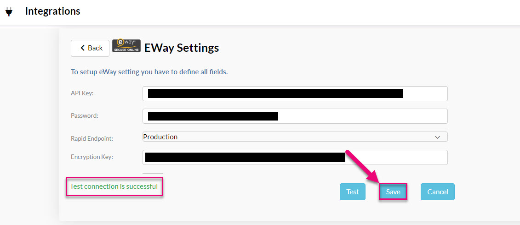
Task: Click the API Key label
Action: click(x=82, y=93)
